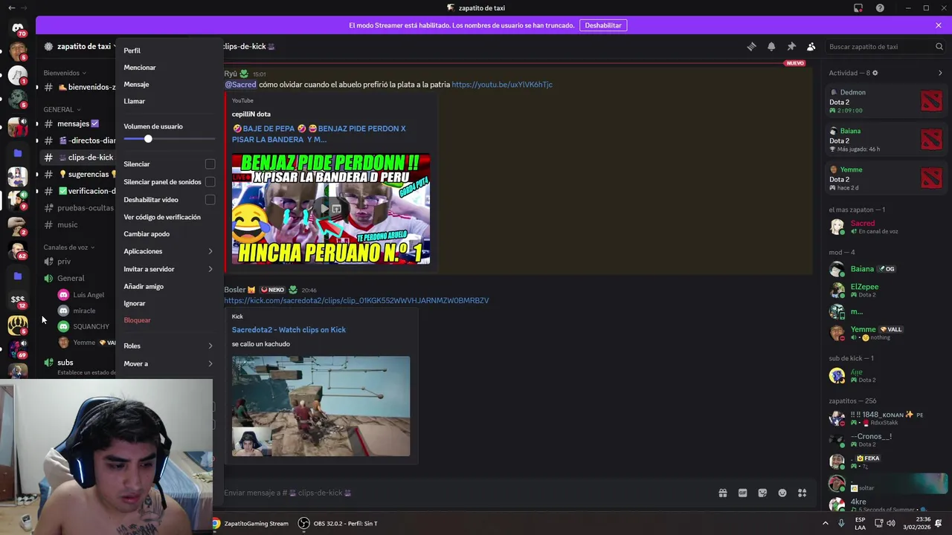Viewport: 952px width, 535px height.
Task: Collapse the Bienvenidos category
Action: click(x=65, y=73)
